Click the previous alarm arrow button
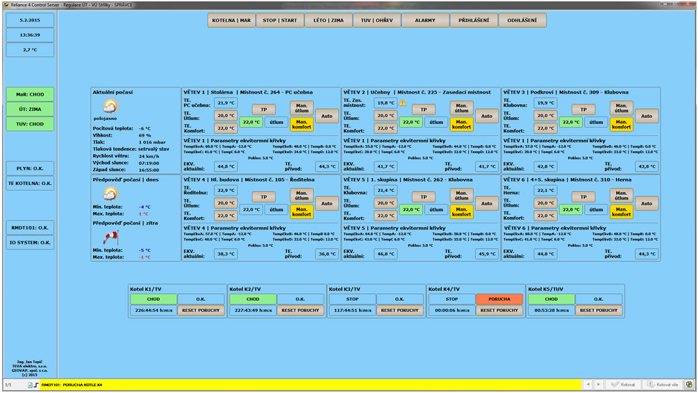 [588, 384]
